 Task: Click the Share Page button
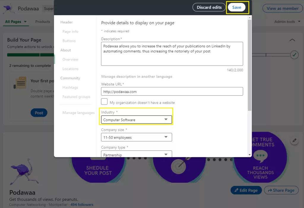point(281,190)
